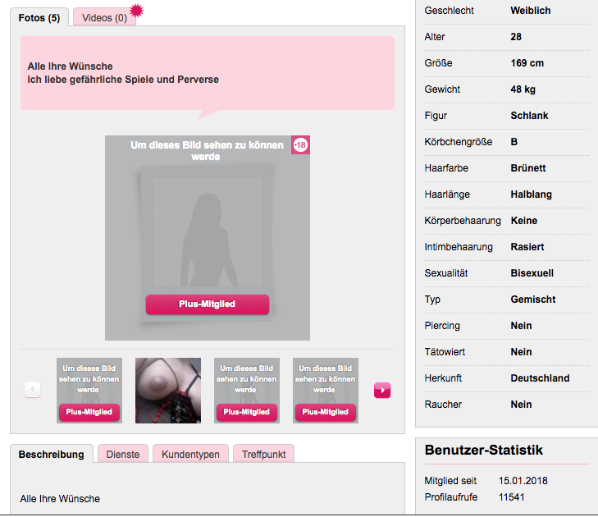Image resolution: width=598 pixels, height=517 pixels.
Task: Click the pink next-photos arrow
Action: point(382,390)
